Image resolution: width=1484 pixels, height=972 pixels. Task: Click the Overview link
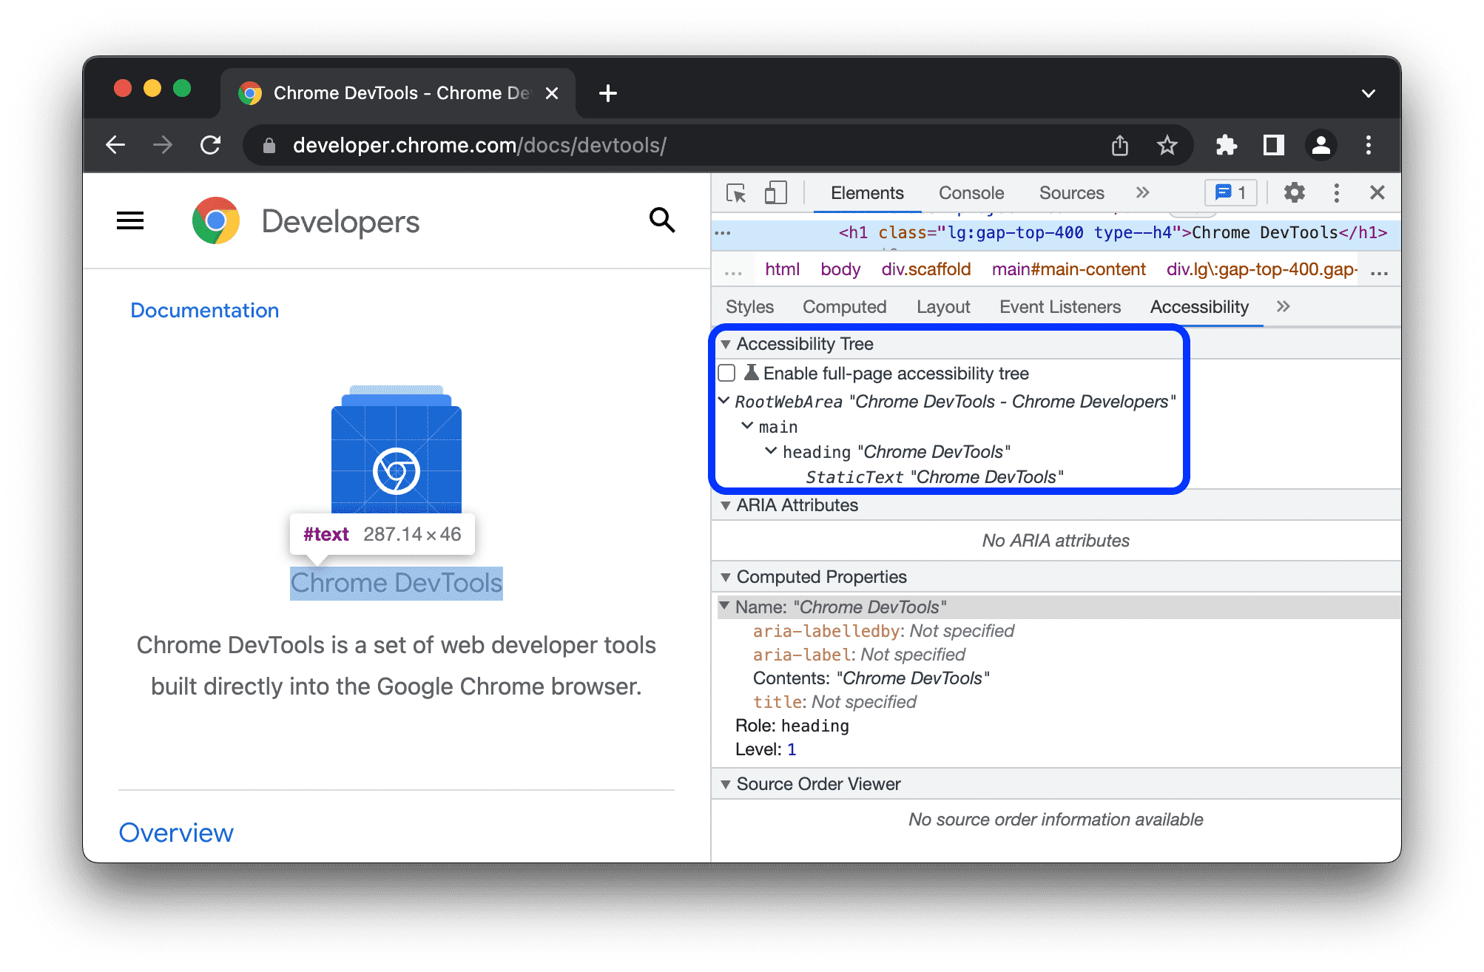click(177, 833)
